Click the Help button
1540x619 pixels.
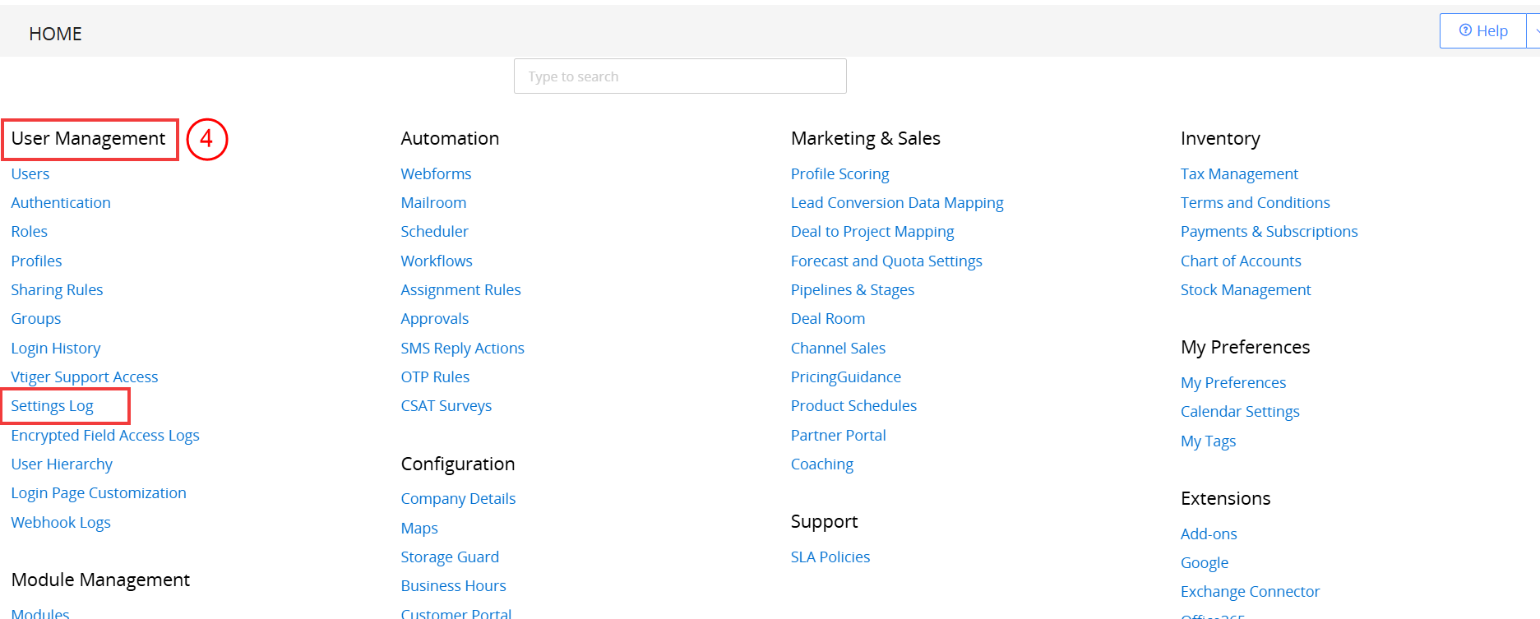1482,31
